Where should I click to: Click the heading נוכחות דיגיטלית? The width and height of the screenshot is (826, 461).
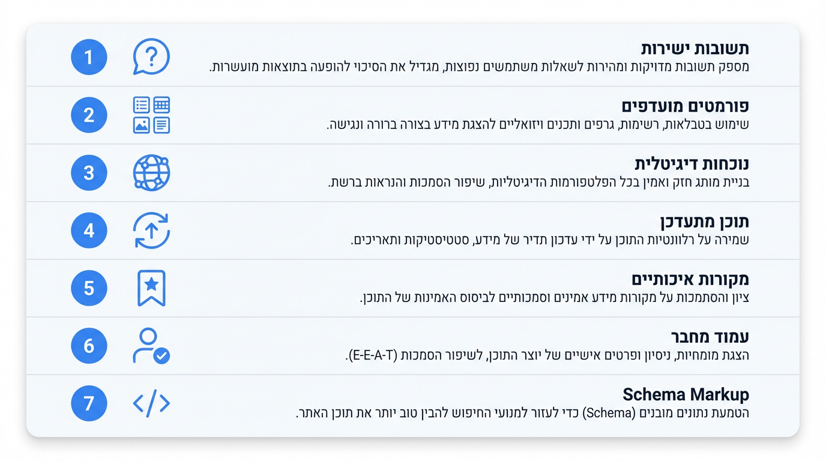[692, 164]
